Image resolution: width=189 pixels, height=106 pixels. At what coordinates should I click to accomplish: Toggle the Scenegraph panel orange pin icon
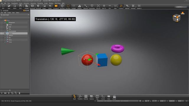[x=24, y=11]
